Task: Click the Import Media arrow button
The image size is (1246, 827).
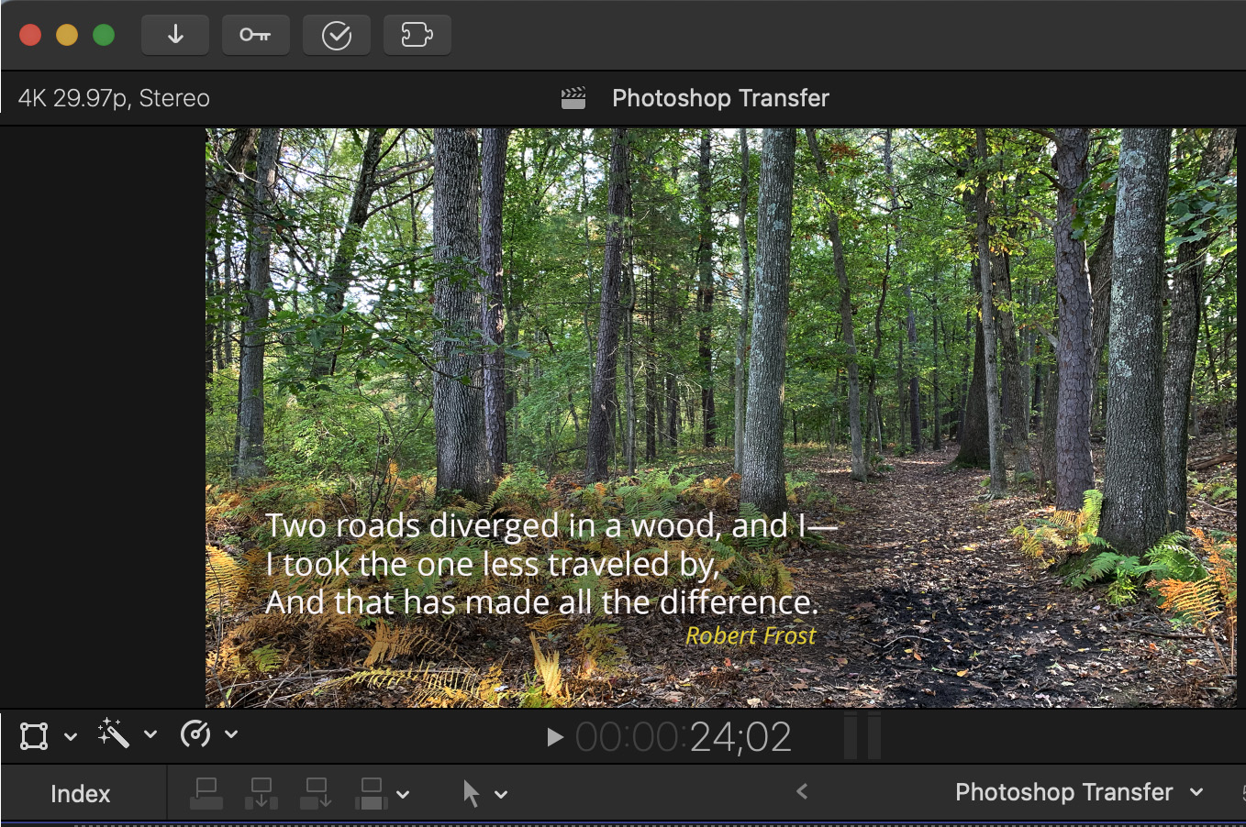Action: (x=175, y=36)
